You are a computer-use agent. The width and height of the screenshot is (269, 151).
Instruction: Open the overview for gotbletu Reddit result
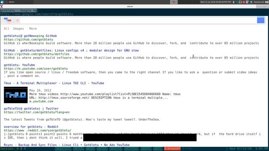click(31, 127)
